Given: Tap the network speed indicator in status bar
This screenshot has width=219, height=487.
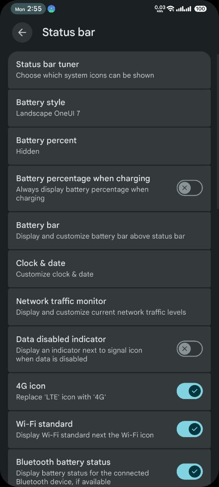Looking at the screenshot, I should coord(160,8).
